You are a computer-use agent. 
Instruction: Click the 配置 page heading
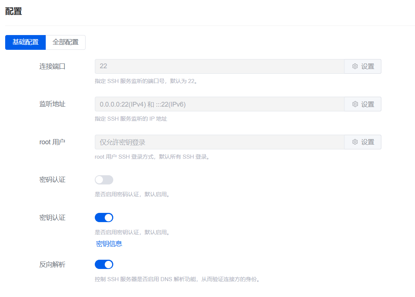(14, 11)
